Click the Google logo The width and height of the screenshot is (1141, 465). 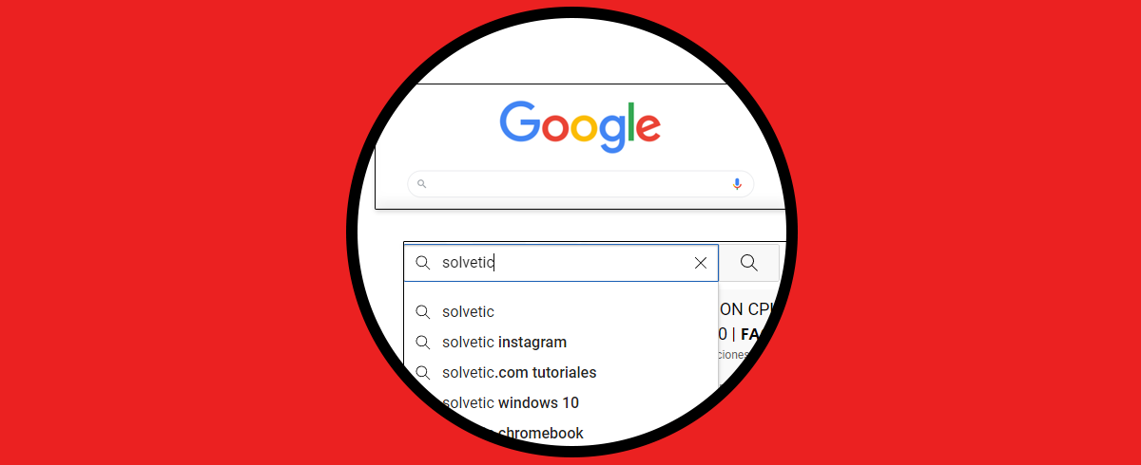click(x=580, y=126)
